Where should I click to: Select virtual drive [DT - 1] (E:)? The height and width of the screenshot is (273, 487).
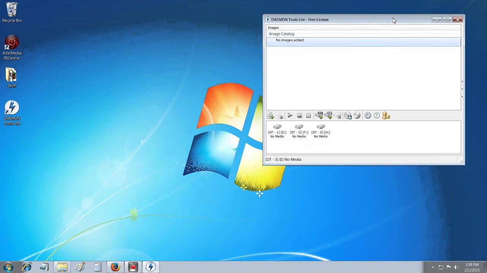277,131
